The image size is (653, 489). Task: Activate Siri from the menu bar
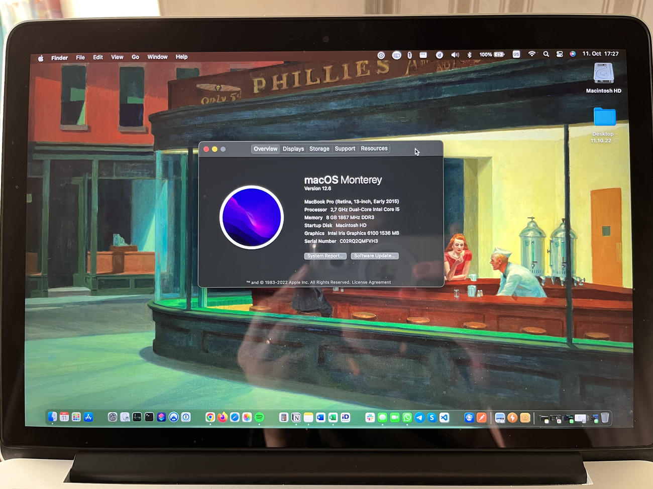click(573, 54)
